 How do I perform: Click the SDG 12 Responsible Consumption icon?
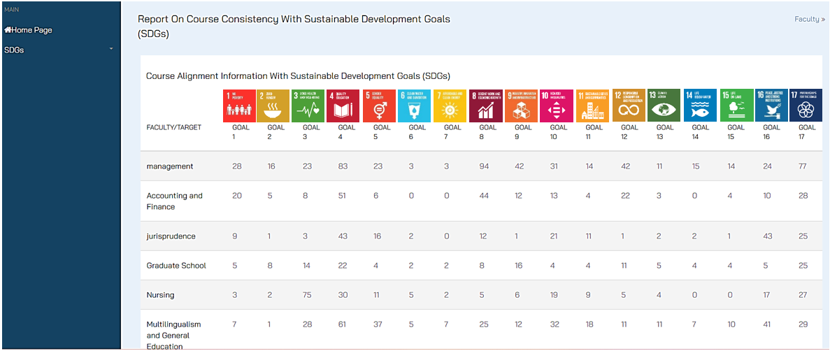[x=629, y=106]
